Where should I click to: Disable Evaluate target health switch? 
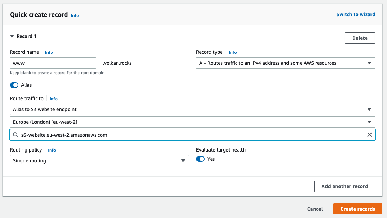[200, 159]
